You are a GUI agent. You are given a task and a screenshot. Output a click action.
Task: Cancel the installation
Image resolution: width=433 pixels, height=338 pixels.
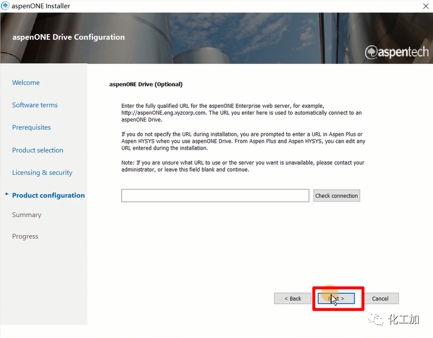tap(380, 298)
